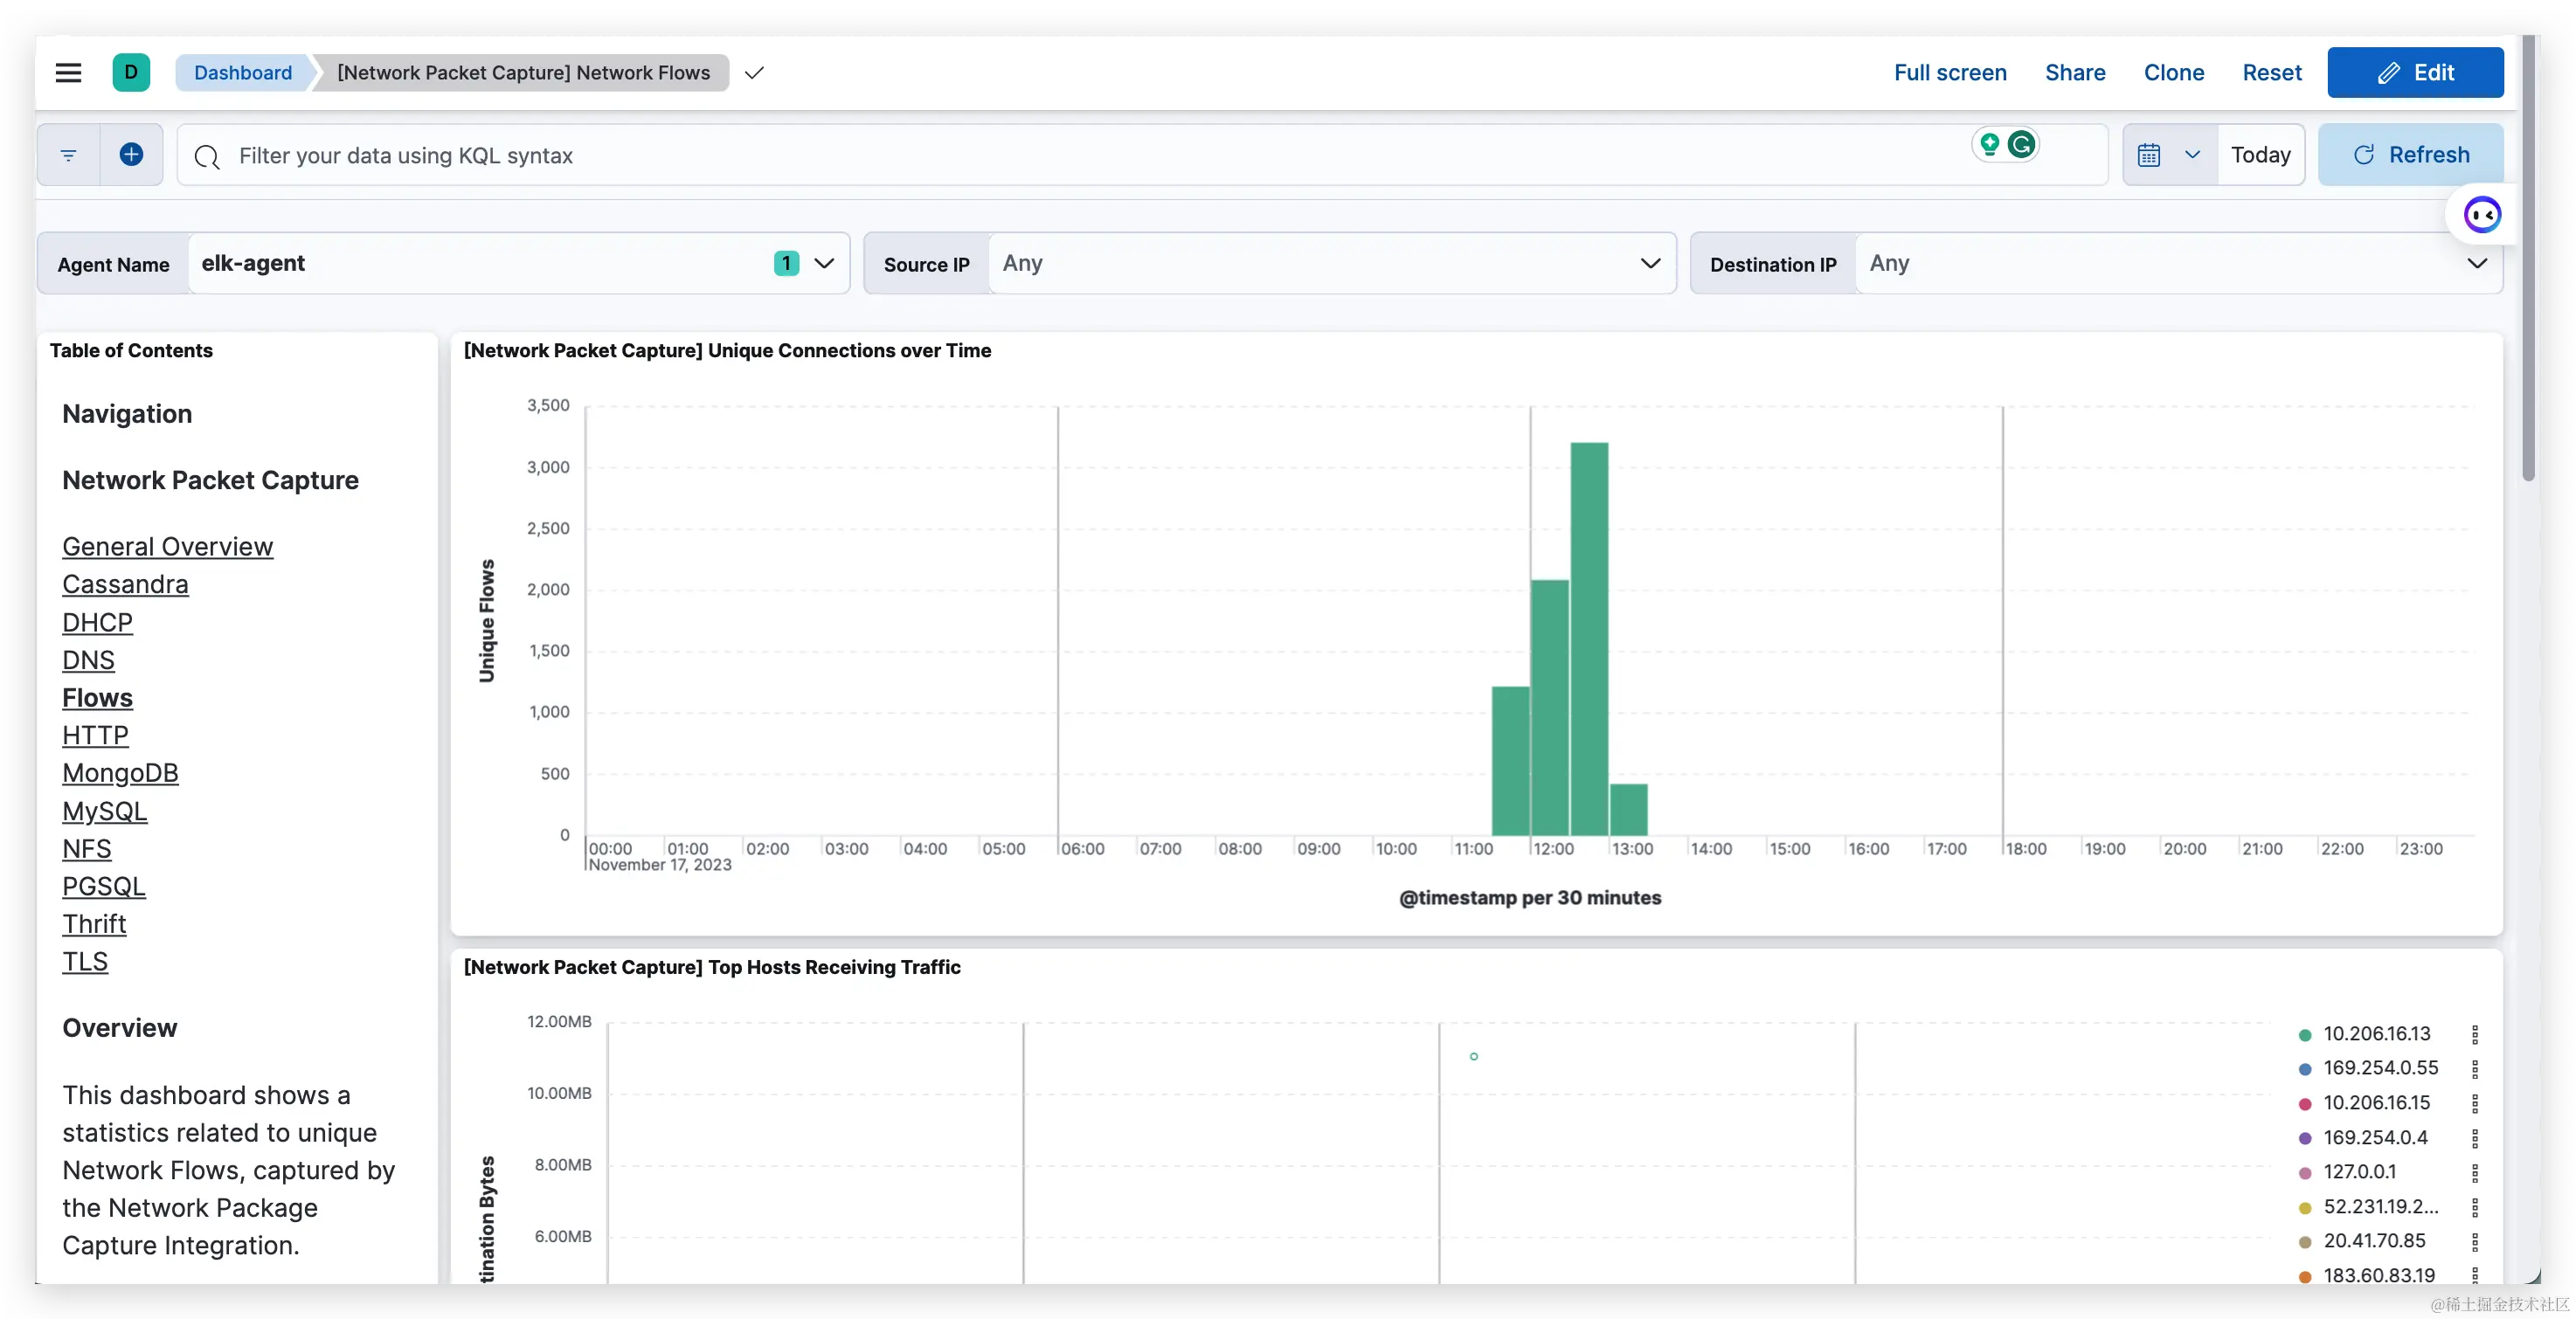
Task: Click the Refresh button
Action: 2410,155
